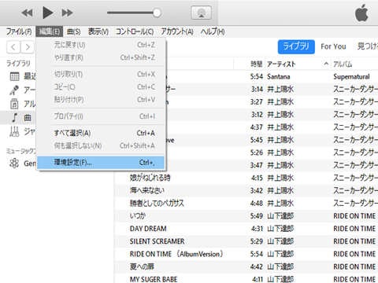Open the ファイル(F) menu
The width and height of the screenshot is (378, 283).
point(19,31)
